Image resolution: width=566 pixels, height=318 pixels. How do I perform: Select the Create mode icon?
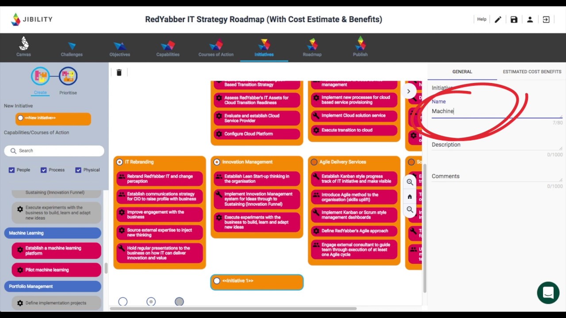[40, 76]
